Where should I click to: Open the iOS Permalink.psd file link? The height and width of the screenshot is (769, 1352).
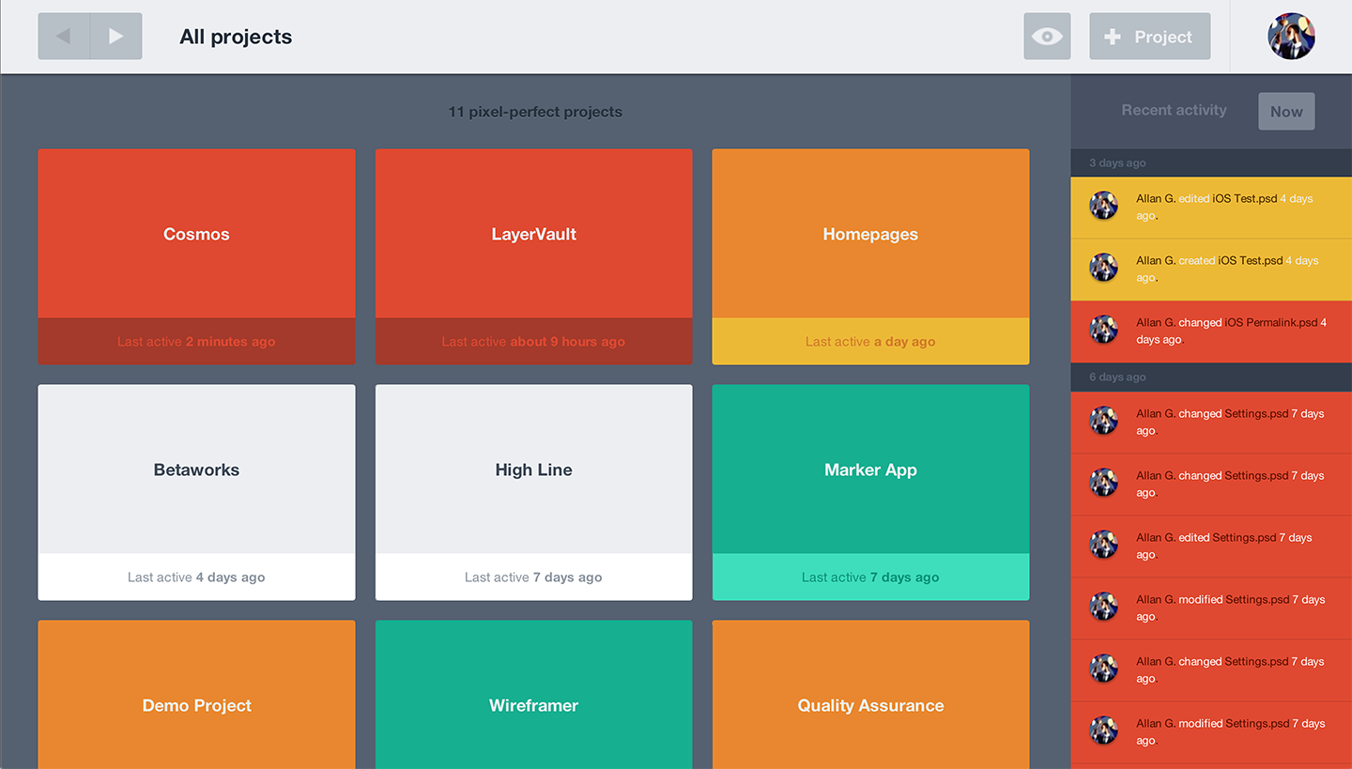click(x=1271, y=323)
